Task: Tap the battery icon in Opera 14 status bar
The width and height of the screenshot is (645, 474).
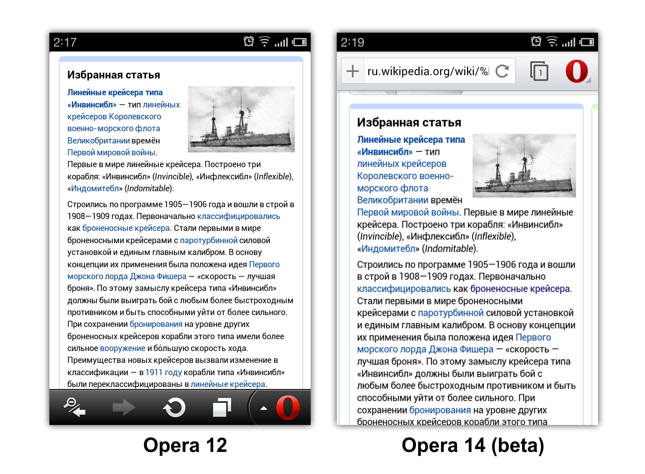Action: pos(587,42)
